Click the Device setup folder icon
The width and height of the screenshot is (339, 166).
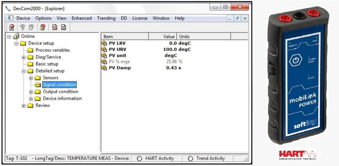pos(24,43)
